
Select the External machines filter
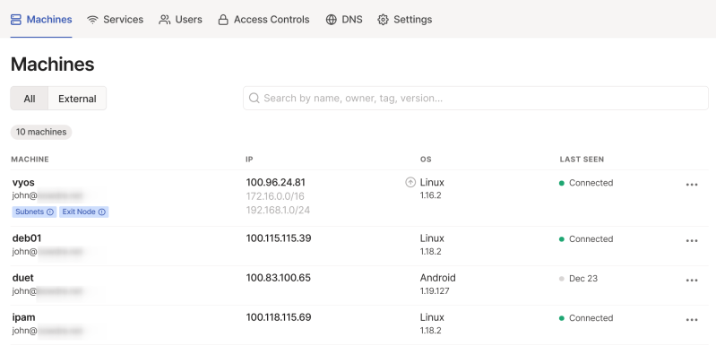click(77, 99)
